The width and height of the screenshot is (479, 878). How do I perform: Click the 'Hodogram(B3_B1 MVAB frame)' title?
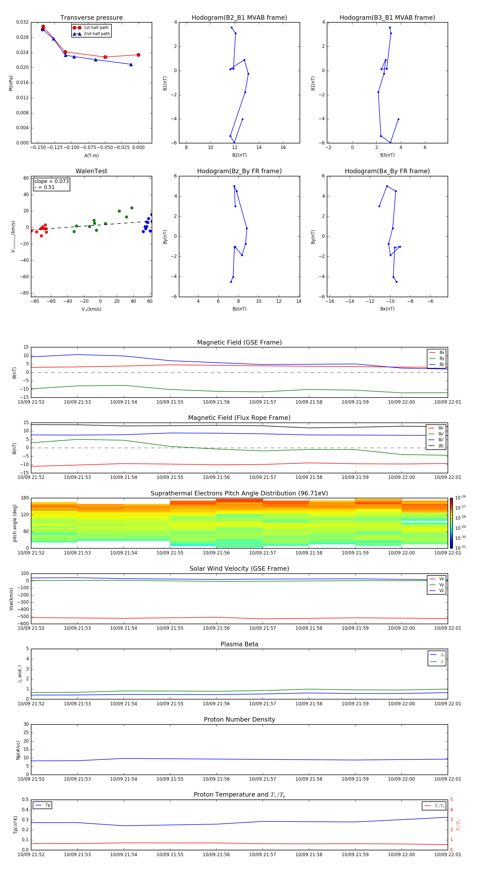point(387,18)
